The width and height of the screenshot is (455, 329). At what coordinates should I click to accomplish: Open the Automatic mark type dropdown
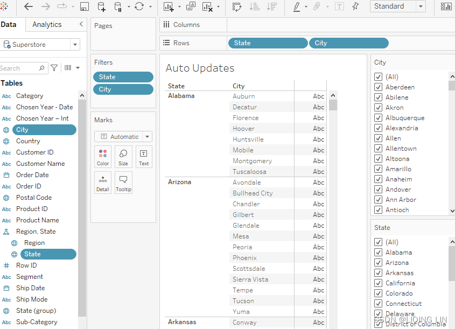(x=123, y=137)
